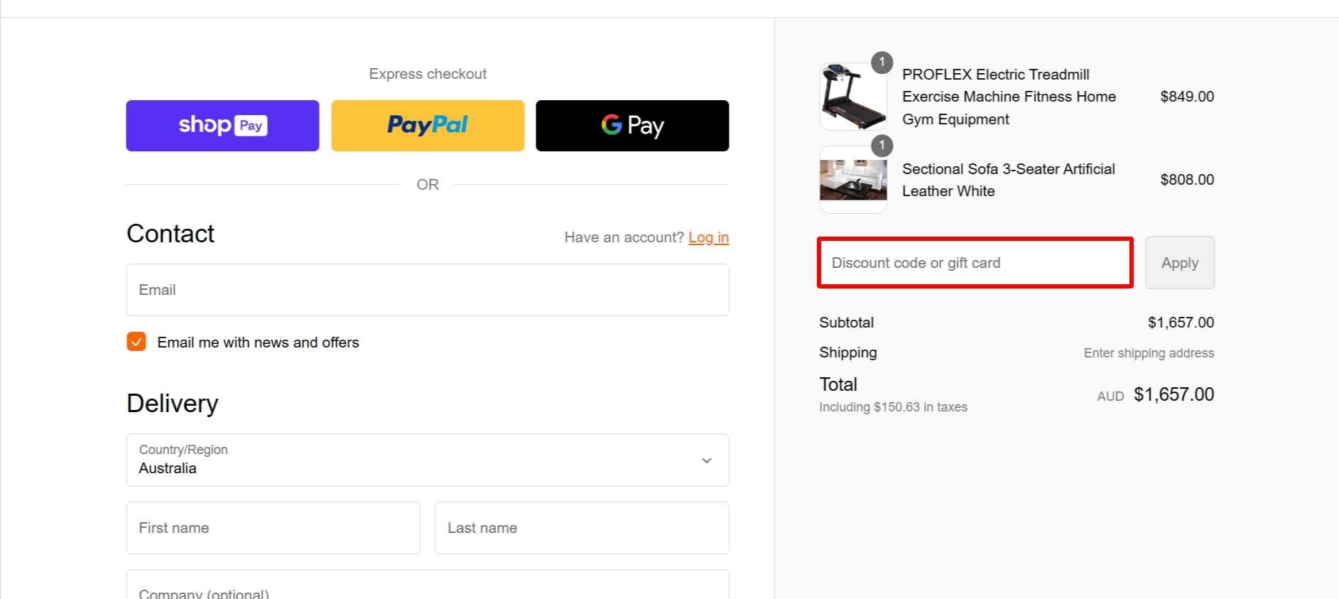Click the quantity badge on the treadmill item
This screenshot has height=599, width=1339.
tap(882, 63)
